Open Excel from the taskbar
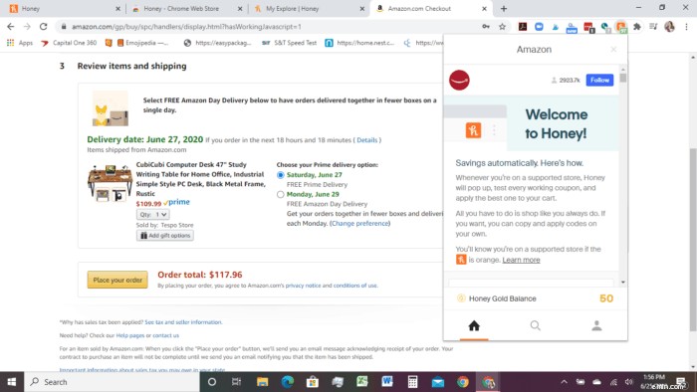 click(362, 382)
